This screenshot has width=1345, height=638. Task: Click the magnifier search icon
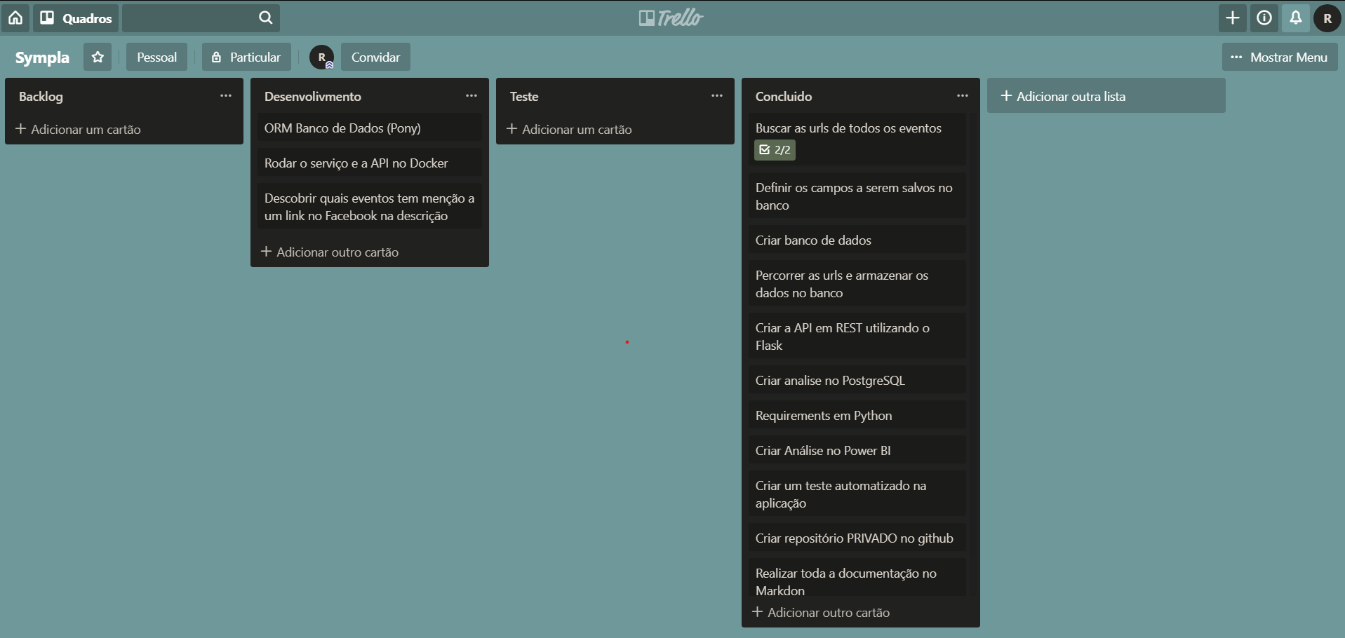265,18
